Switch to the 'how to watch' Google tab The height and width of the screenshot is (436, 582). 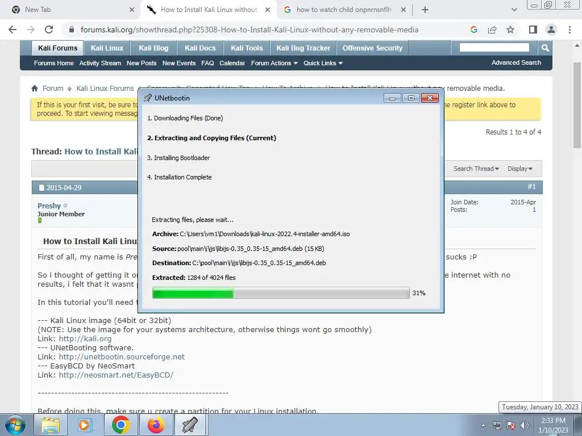point(344,10)
